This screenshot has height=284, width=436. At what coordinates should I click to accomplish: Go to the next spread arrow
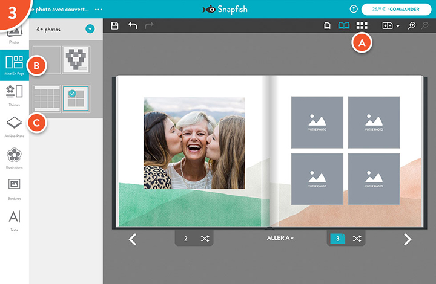coord(408,239)
